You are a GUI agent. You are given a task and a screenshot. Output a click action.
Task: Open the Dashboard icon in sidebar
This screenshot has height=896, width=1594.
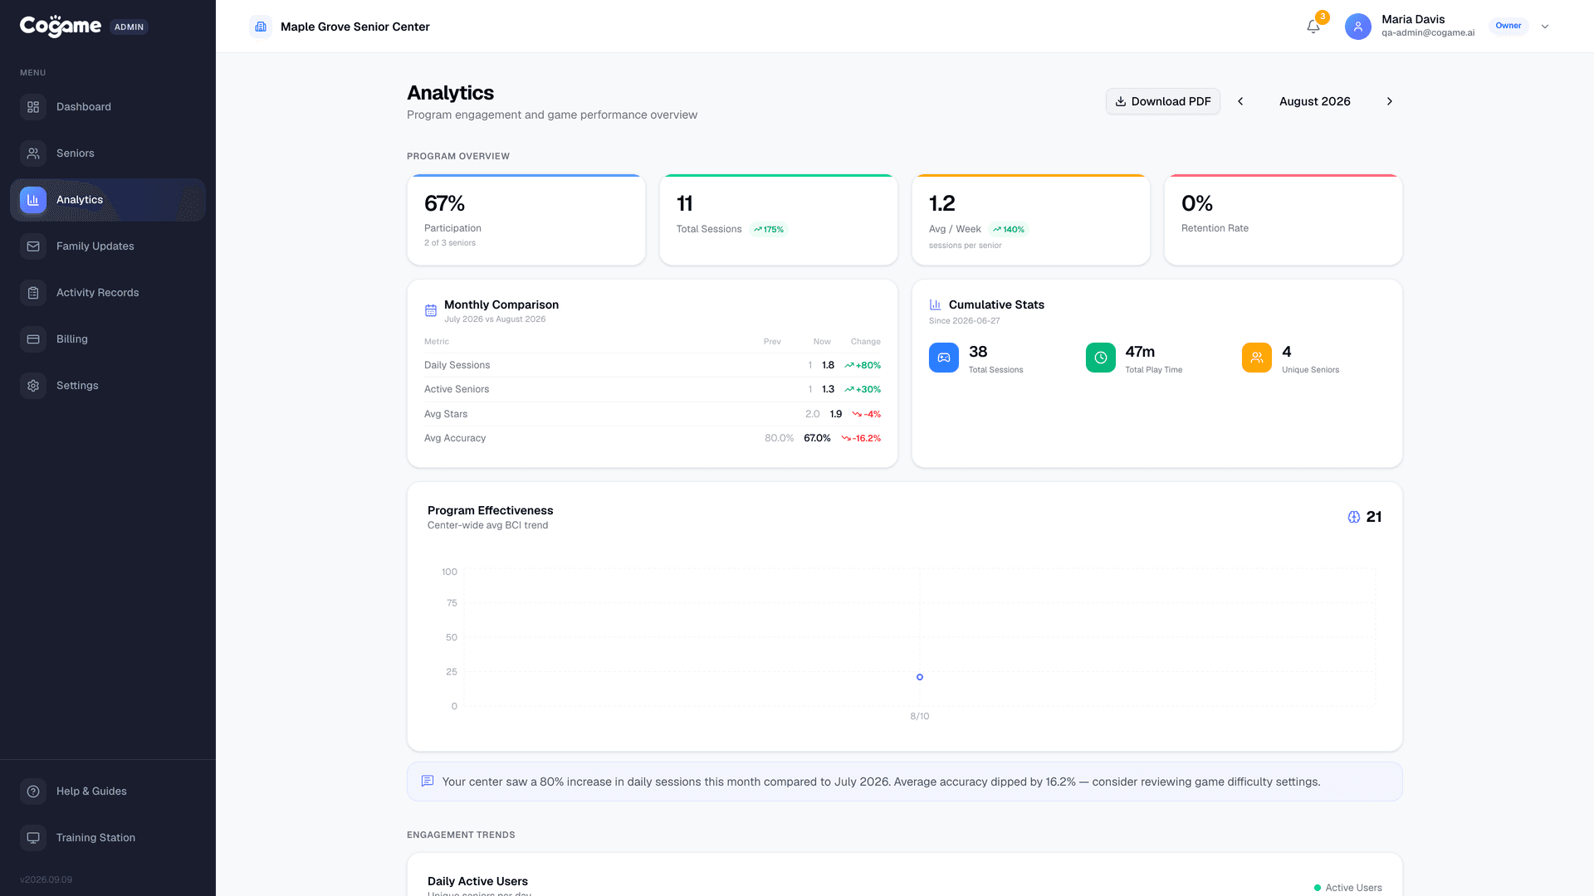(33, 107)
